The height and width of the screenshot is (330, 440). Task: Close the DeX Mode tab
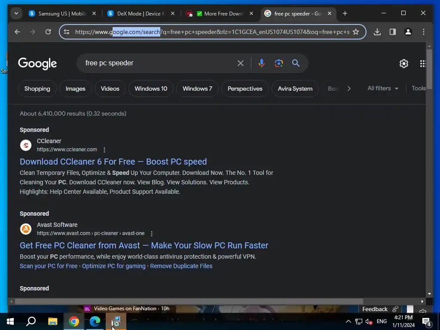click(x=173, y=13)
